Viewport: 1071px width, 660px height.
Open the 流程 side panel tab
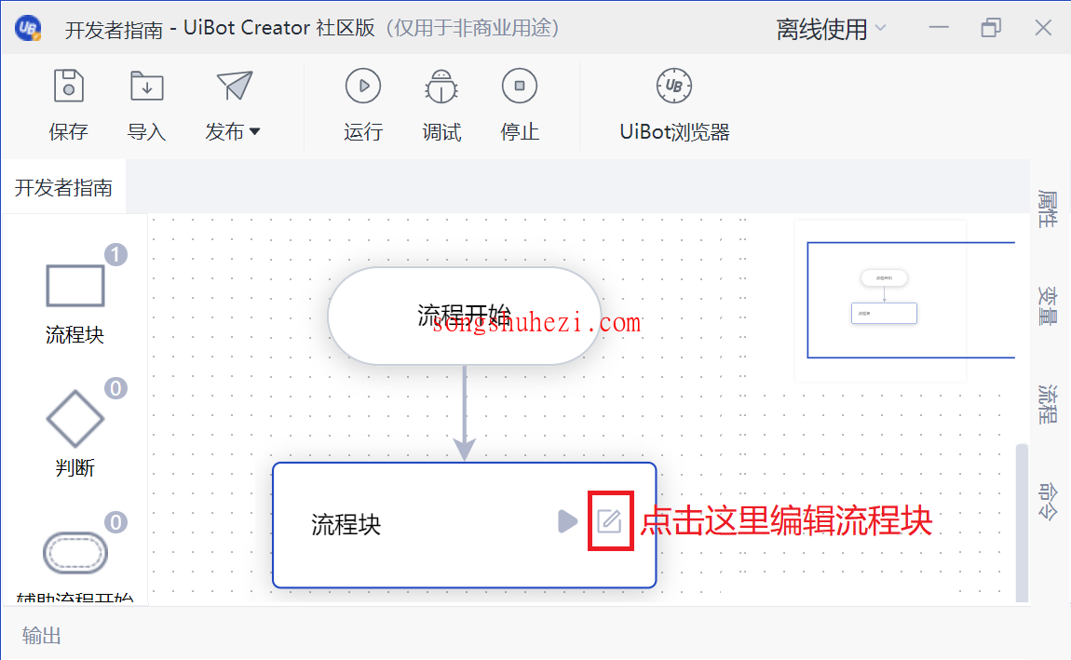click(1047, 403)
